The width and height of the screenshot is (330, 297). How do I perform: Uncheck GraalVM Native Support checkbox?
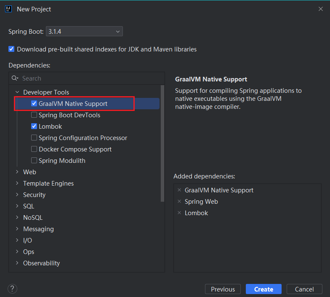coord(34,103)
